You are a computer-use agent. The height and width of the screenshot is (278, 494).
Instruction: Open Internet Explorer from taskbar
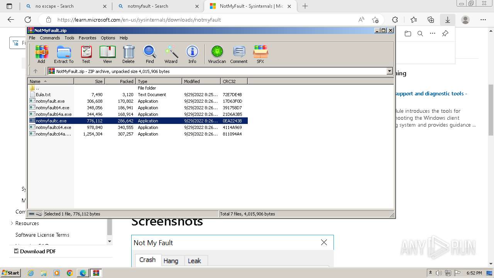click(31, 273)
